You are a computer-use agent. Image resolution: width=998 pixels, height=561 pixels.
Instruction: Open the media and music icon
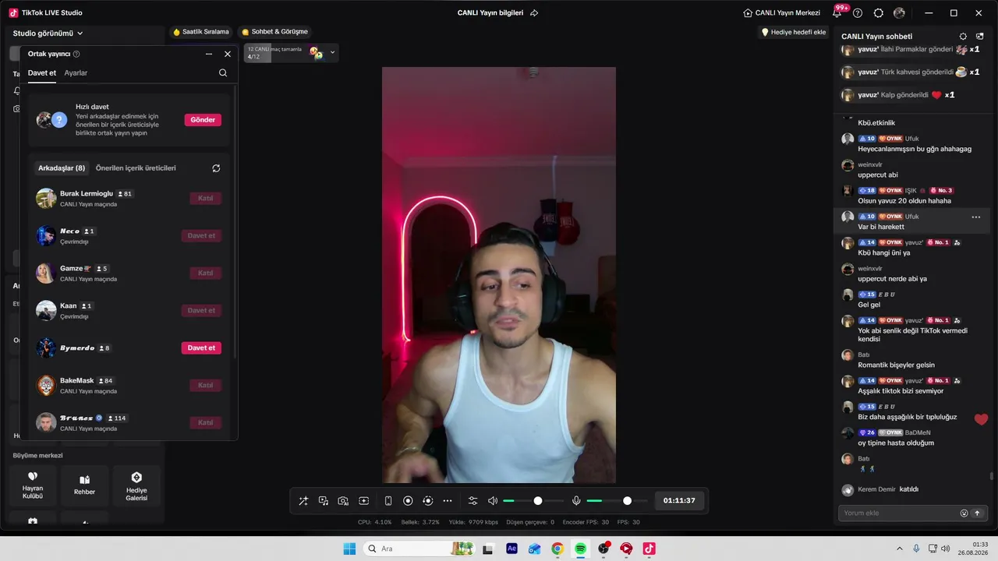(x=323, y=501)
